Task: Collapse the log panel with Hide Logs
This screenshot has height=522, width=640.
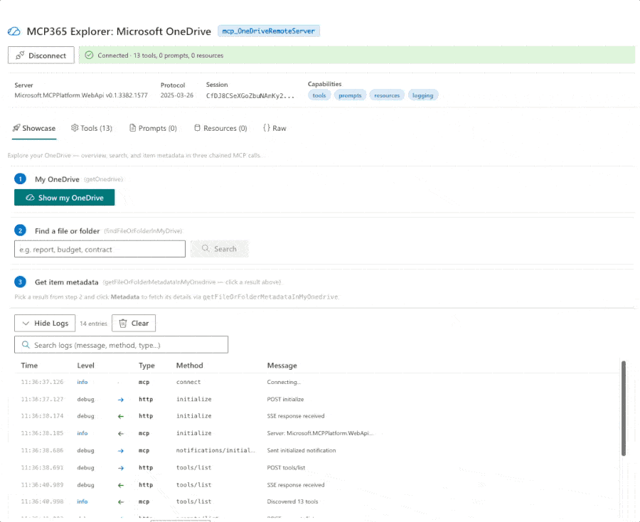Action: click(45, 323)
